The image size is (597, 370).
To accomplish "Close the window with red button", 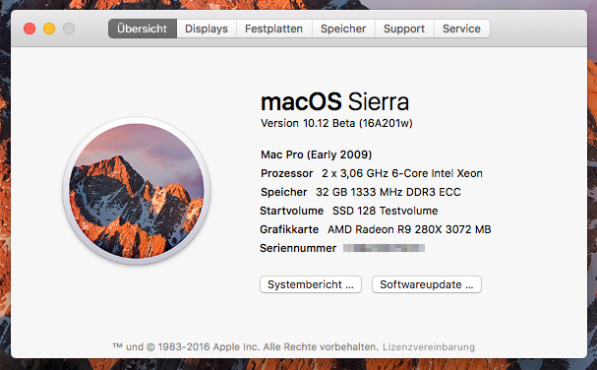I will coord(30,29).
